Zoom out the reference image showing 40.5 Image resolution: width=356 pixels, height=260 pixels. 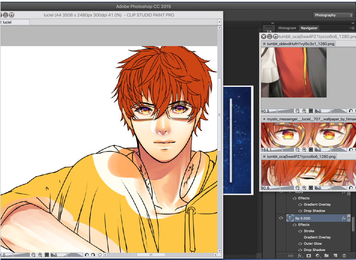tap(297, 111)
